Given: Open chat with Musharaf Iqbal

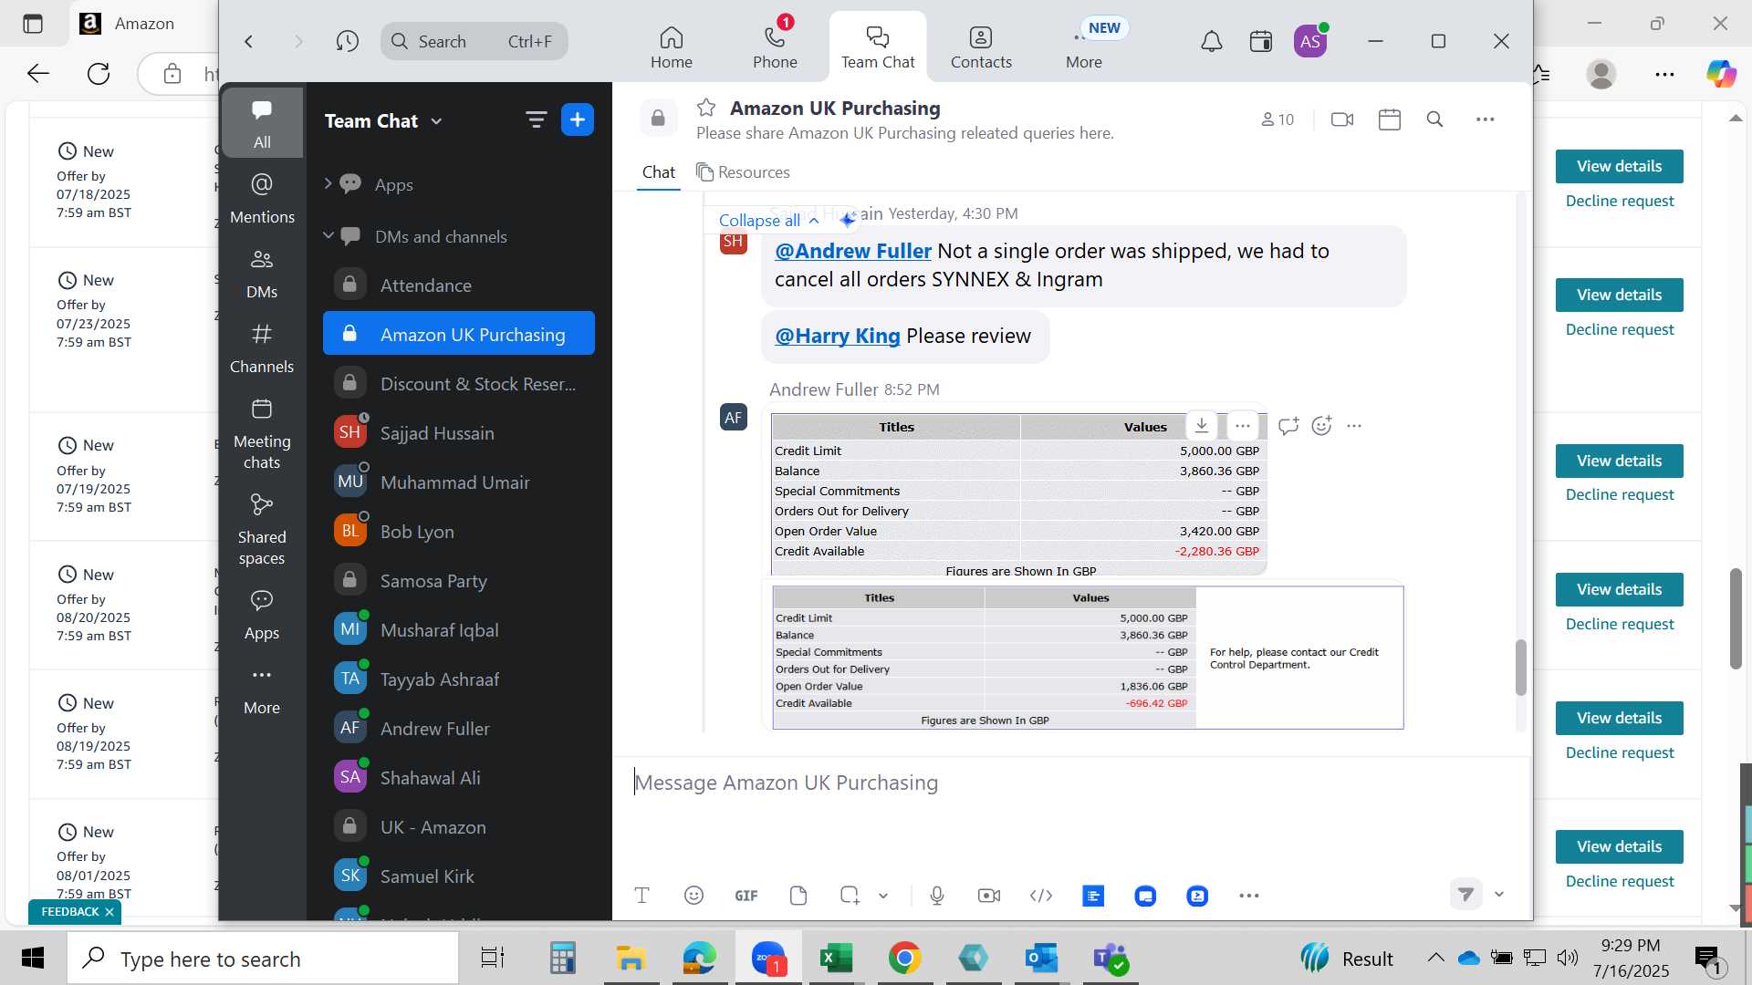Looking at the screenshot, I should pos(458,629).
